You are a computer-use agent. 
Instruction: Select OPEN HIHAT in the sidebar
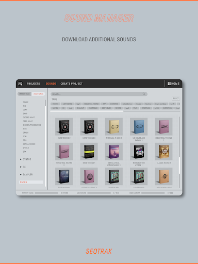[x=28, y=121]
